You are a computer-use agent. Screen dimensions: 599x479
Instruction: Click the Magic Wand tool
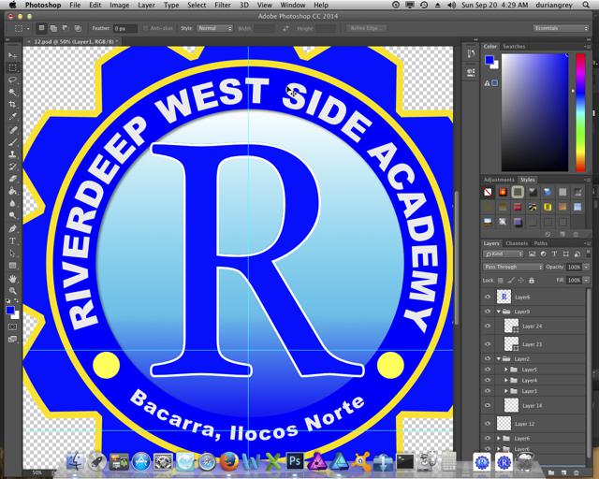pyautogui.click(x=13, y=93)
